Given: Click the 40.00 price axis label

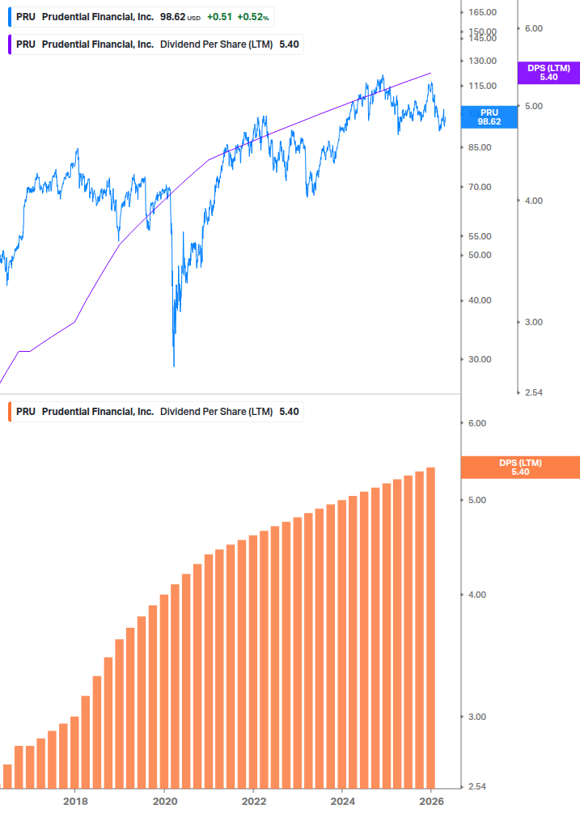Looking at the screenshot, I should (480, 301).
